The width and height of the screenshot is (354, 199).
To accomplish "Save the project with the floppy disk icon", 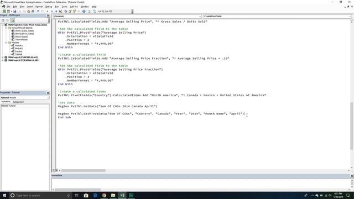I will pos(15,11).
